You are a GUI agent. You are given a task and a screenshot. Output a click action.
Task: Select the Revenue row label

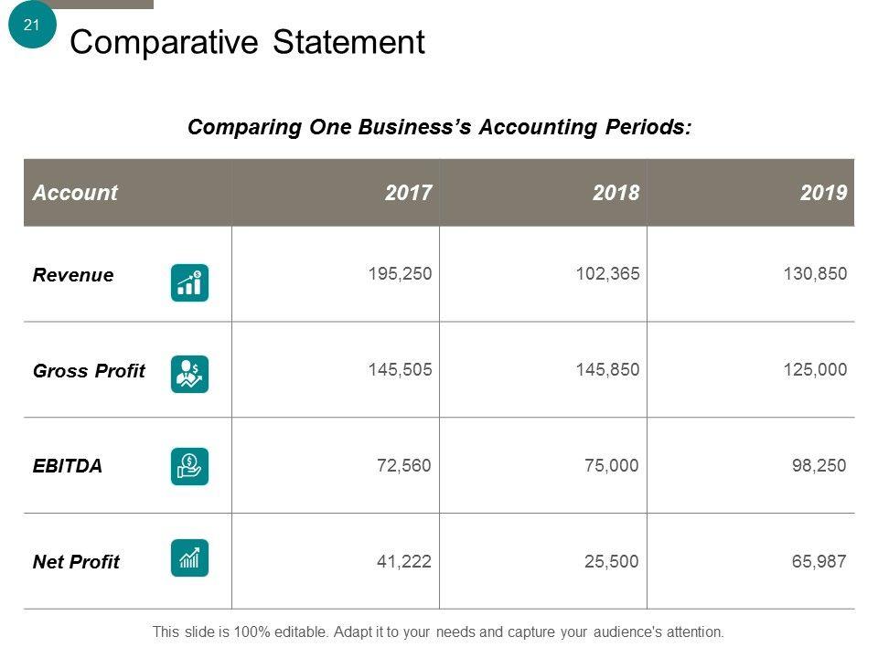point(73,275)
